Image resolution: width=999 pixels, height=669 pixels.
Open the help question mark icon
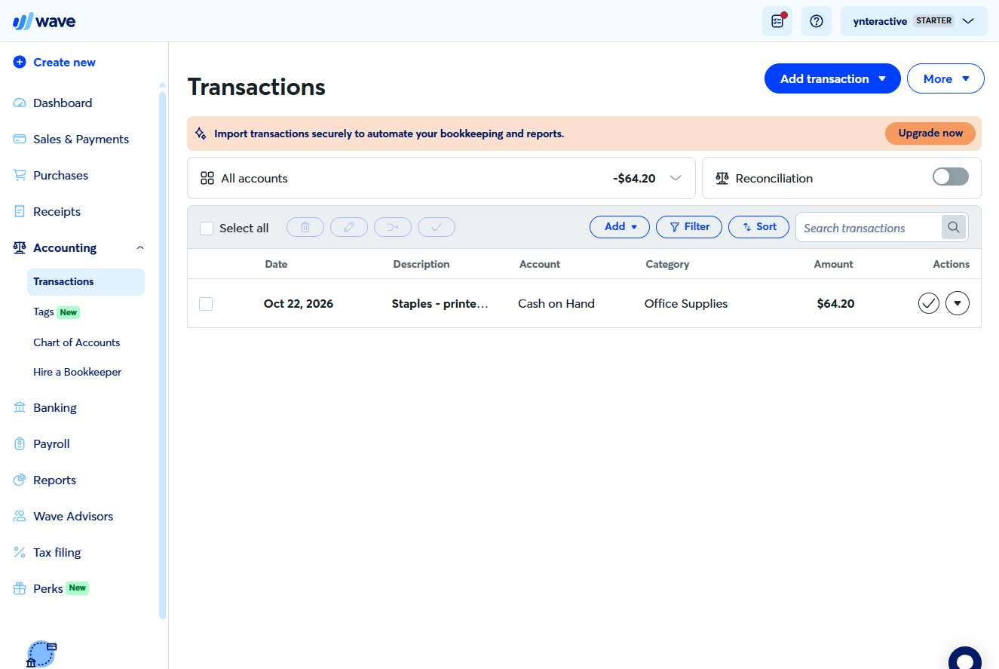(x=816, y=21)
